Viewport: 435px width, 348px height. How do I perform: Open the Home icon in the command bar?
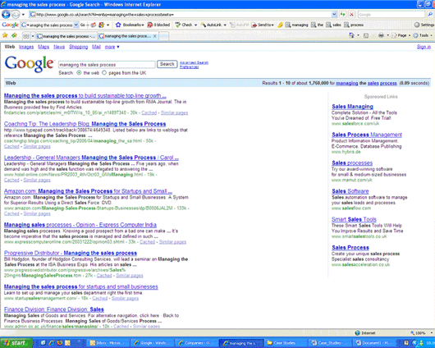click(x=351, y=35)
